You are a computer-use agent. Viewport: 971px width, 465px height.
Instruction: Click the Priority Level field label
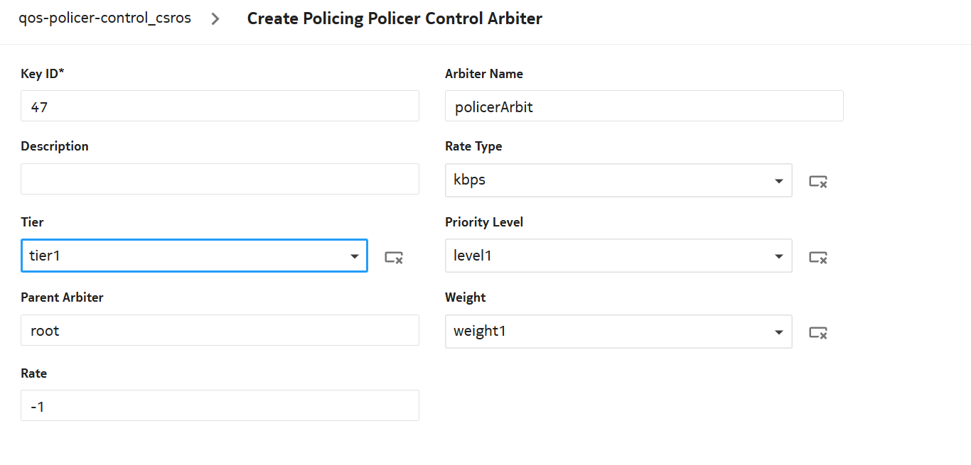pos(484,222)
